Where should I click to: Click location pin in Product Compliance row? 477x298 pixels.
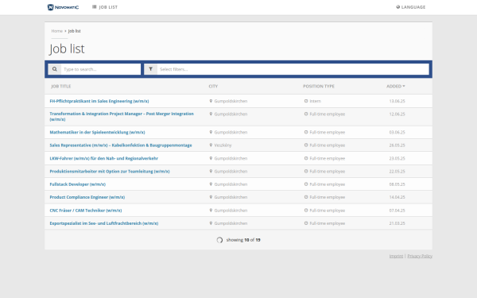[x=211, y=197]
